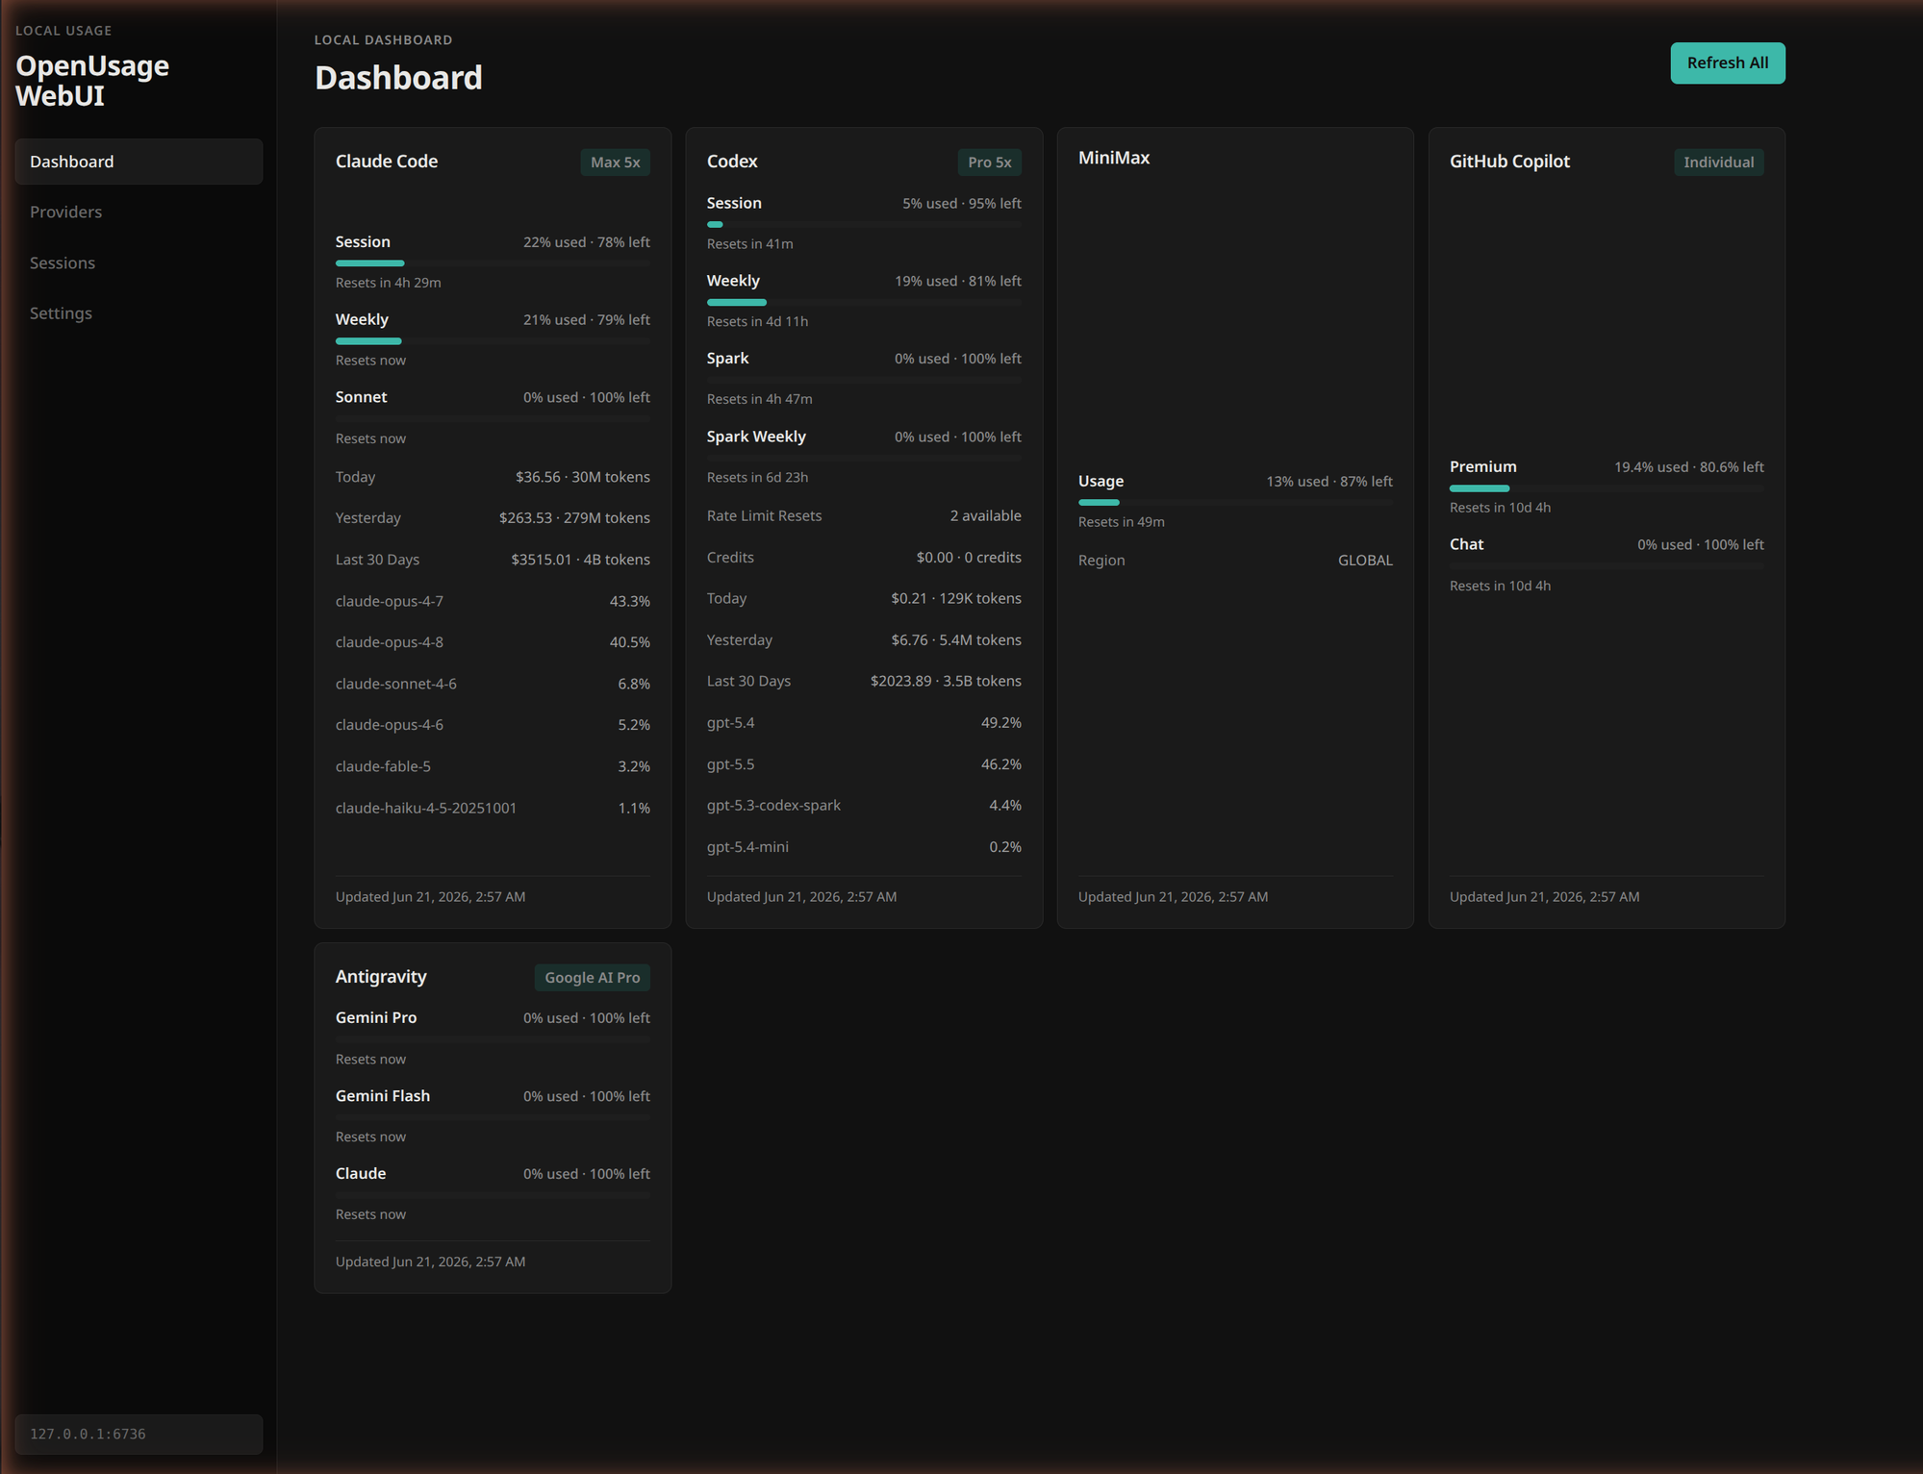Open the Providers page
Viewport: 1923px width, 1474px height.
(139, 212)
